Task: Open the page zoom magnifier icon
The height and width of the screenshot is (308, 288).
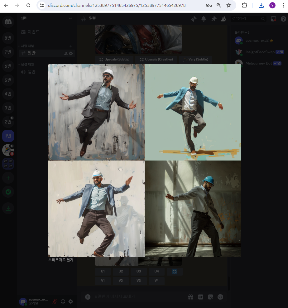Action: (x=219, y=5)
